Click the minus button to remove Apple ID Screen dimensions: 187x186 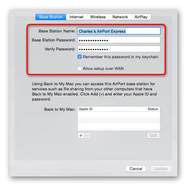click(88, 135)
